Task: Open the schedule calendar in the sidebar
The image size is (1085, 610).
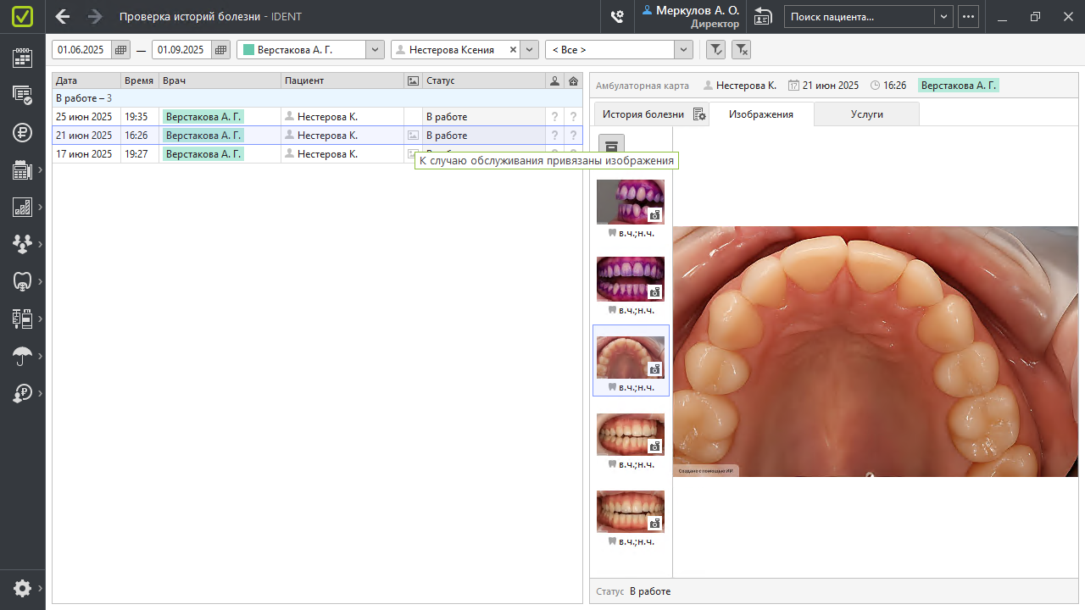Action: pyautogui.click(x=22, y=58)
